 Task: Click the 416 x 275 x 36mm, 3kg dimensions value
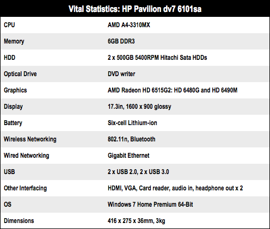137,221
